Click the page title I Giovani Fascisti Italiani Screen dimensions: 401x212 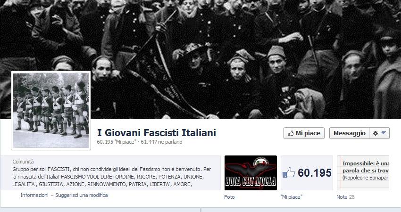pos(157,133)
